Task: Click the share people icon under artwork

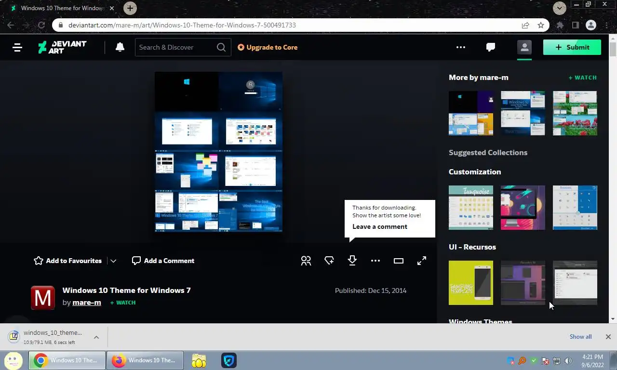Action: (306, 261)
